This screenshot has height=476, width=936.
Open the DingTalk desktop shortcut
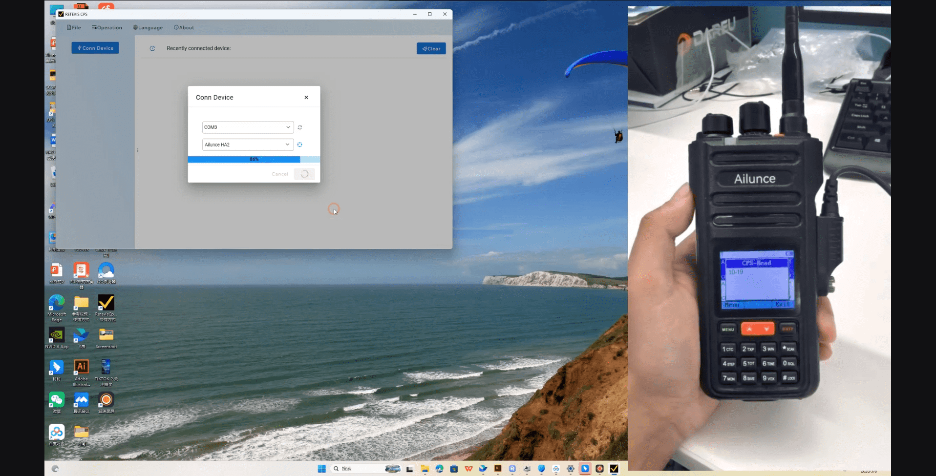tap(57, 370)
